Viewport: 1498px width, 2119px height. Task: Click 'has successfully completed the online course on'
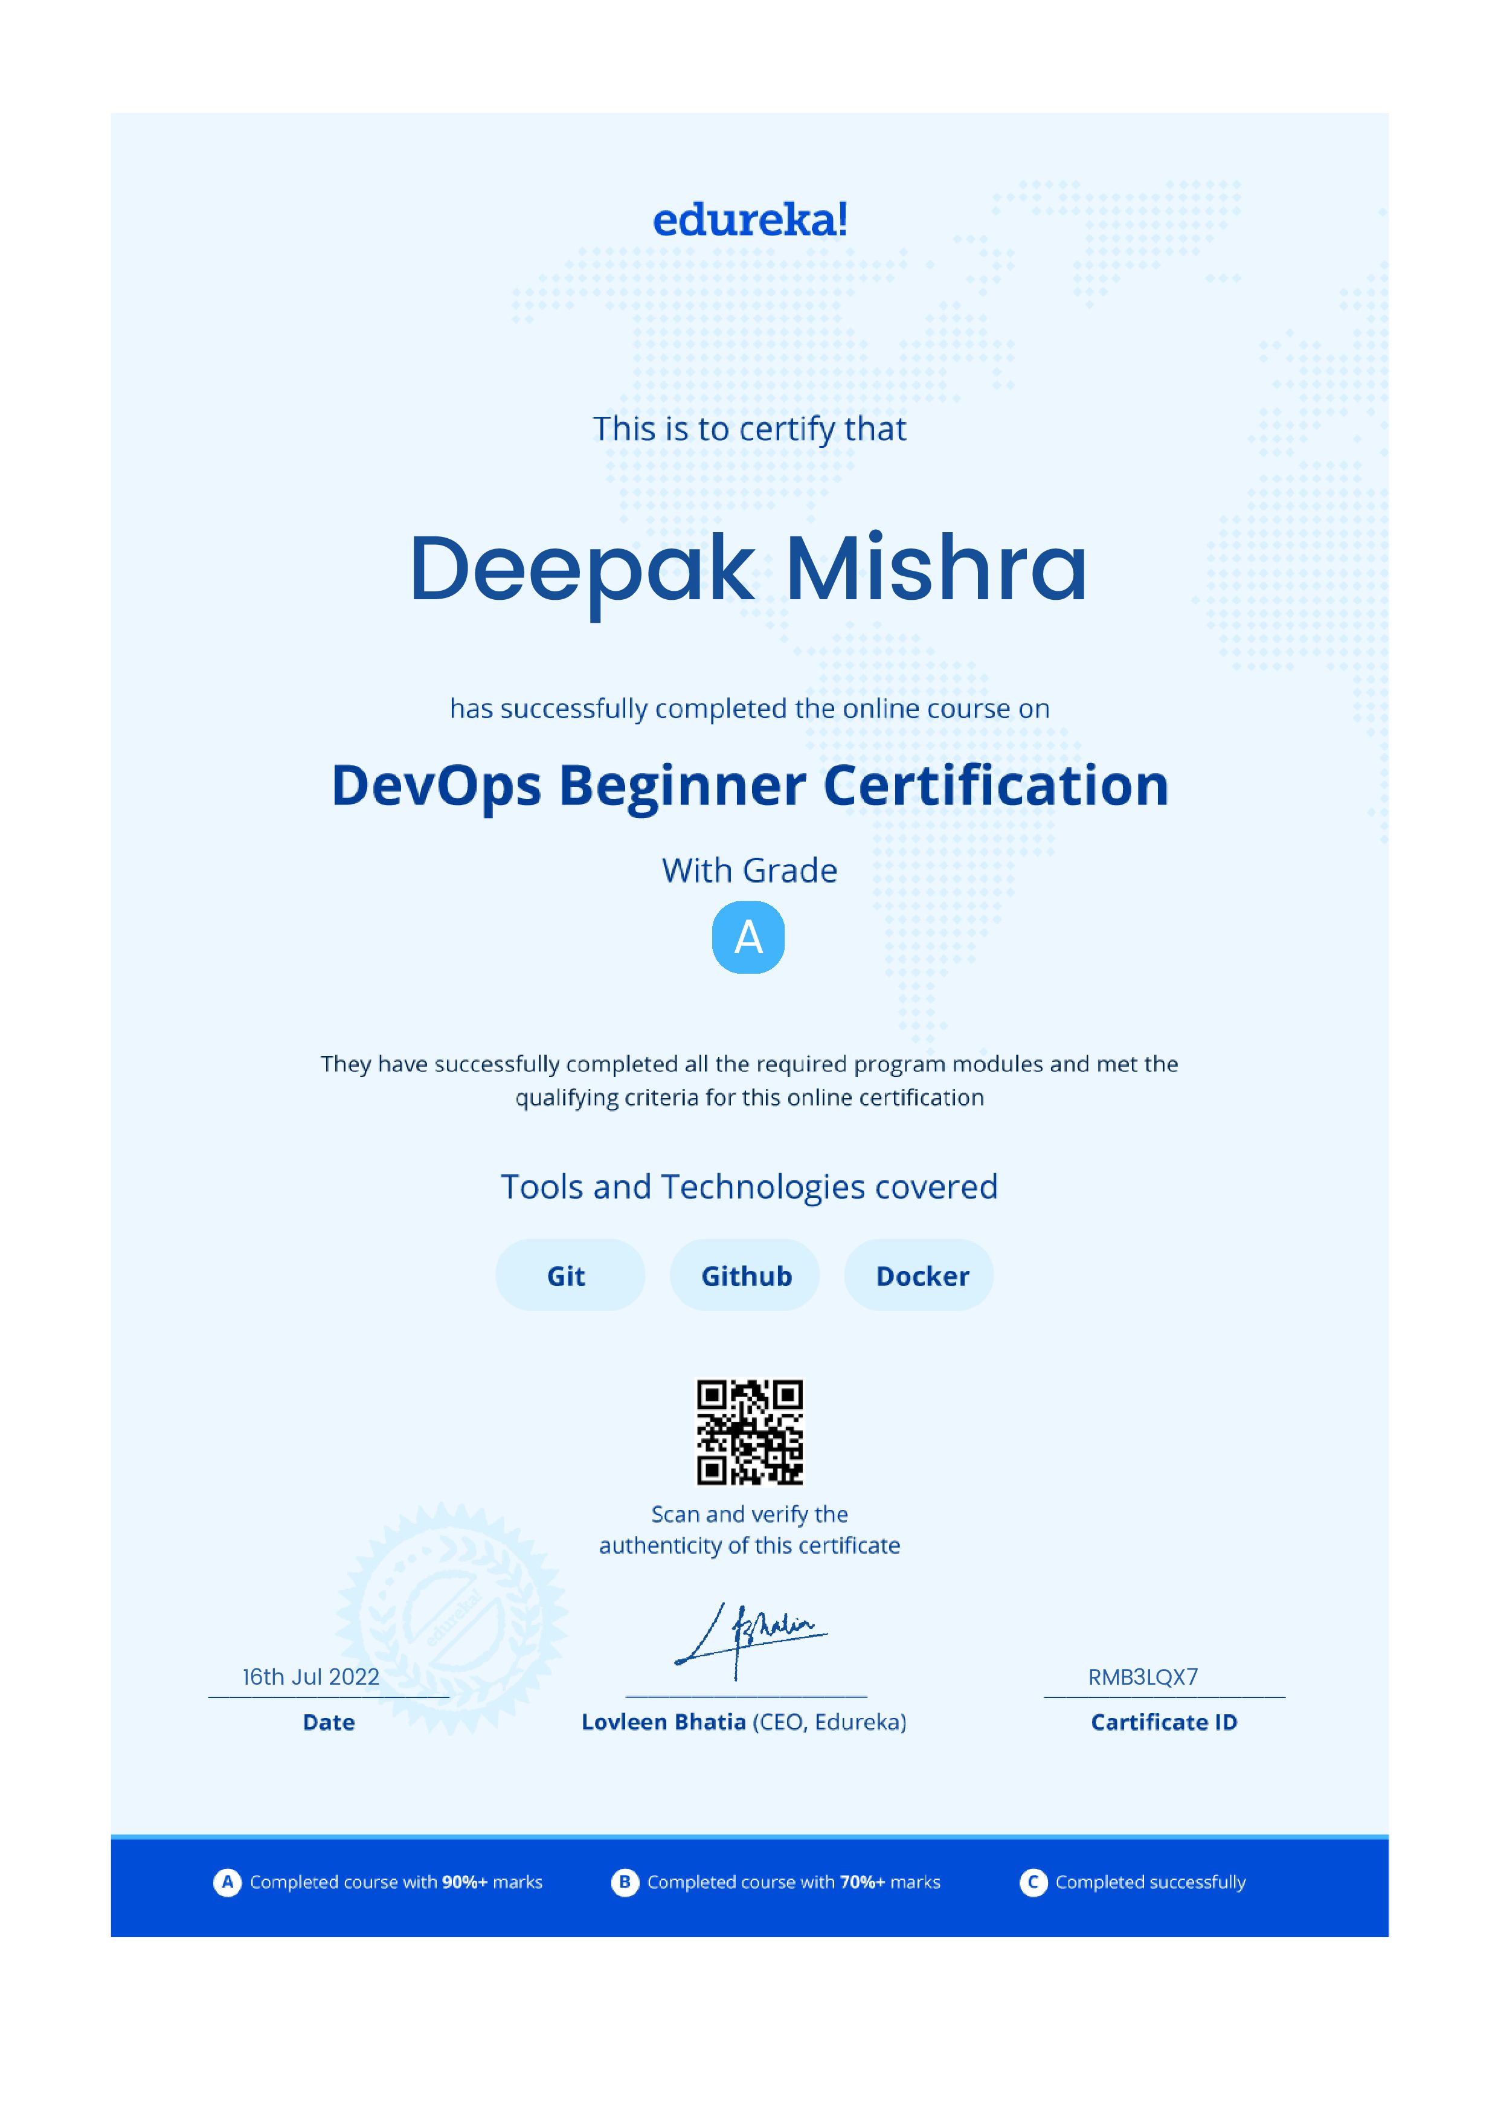[x=750, y=709]
